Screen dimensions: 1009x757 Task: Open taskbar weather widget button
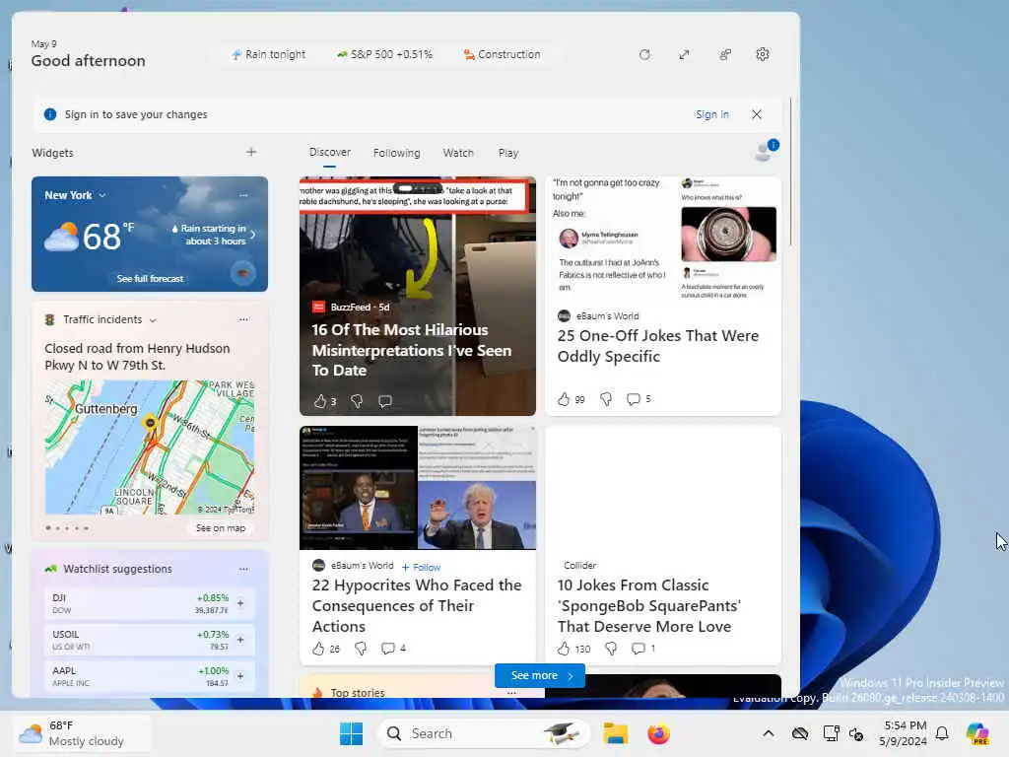point(83,733)
